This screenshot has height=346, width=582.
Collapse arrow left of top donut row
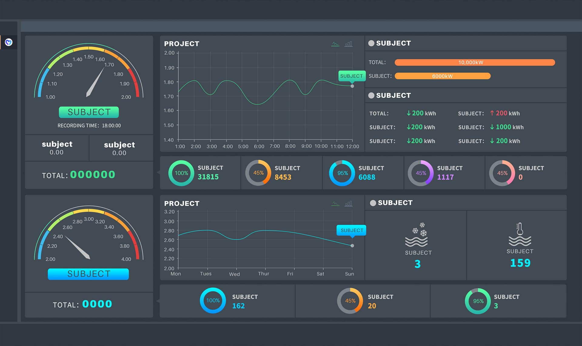click(x=158, y=172)
